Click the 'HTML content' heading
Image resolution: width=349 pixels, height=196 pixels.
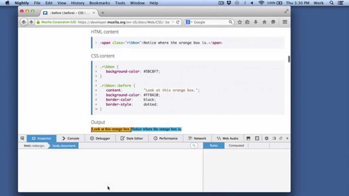pos(105,32)
